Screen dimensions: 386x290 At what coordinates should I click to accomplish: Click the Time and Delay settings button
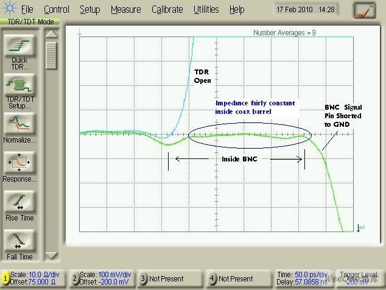tap(301, 278)
